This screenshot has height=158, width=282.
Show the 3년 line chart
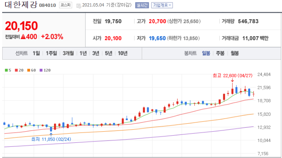[x=96, y=53]
